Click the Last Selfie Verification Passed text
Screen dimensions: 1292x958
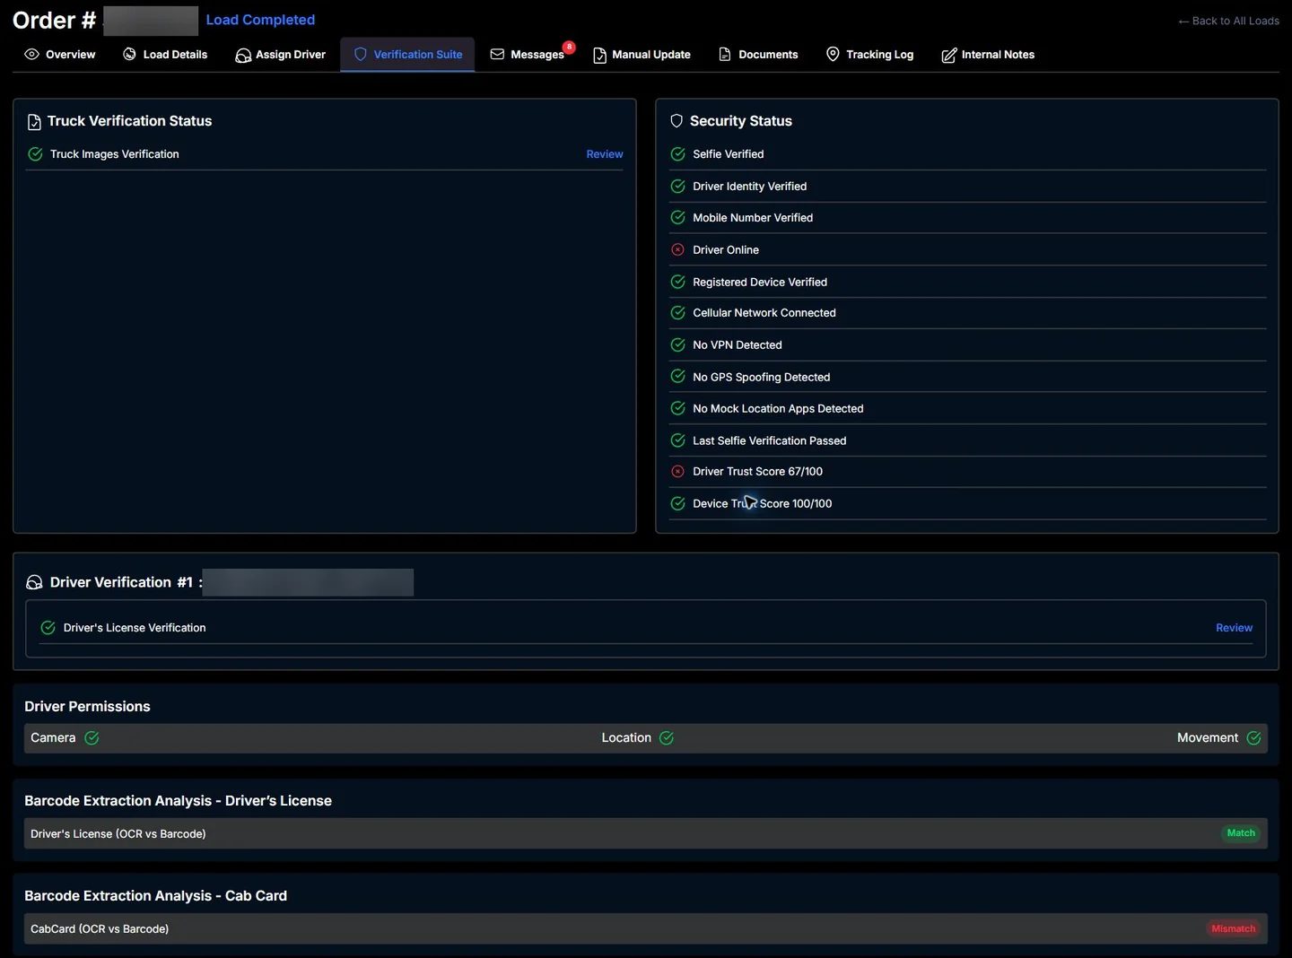(770, 440)
